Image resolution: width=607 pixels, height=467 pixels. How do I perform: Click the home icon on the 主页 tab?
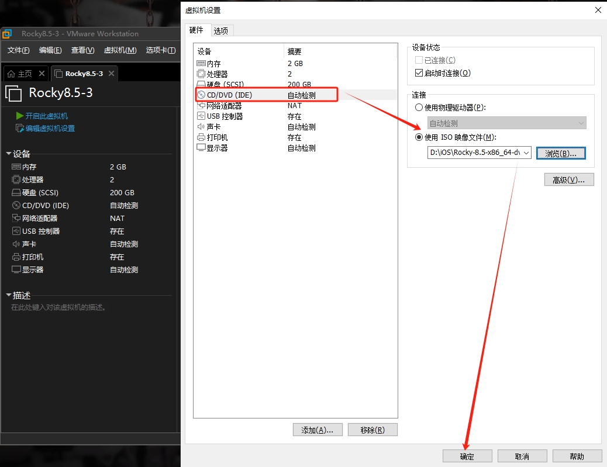(11, 74)
